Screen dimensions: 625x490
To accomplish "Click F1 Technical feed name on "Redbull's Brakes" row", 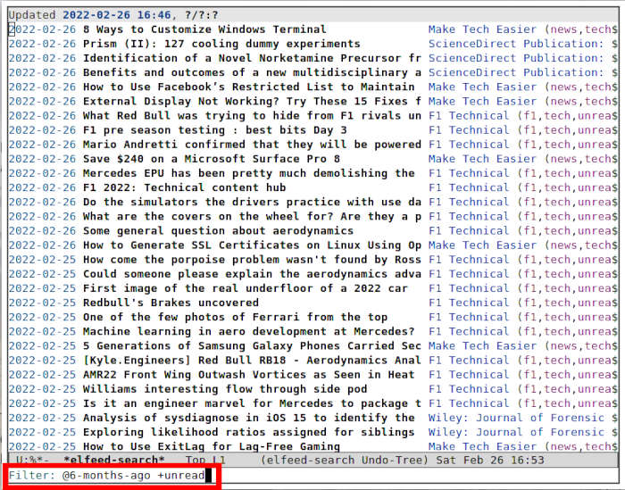I will [469, 303].
